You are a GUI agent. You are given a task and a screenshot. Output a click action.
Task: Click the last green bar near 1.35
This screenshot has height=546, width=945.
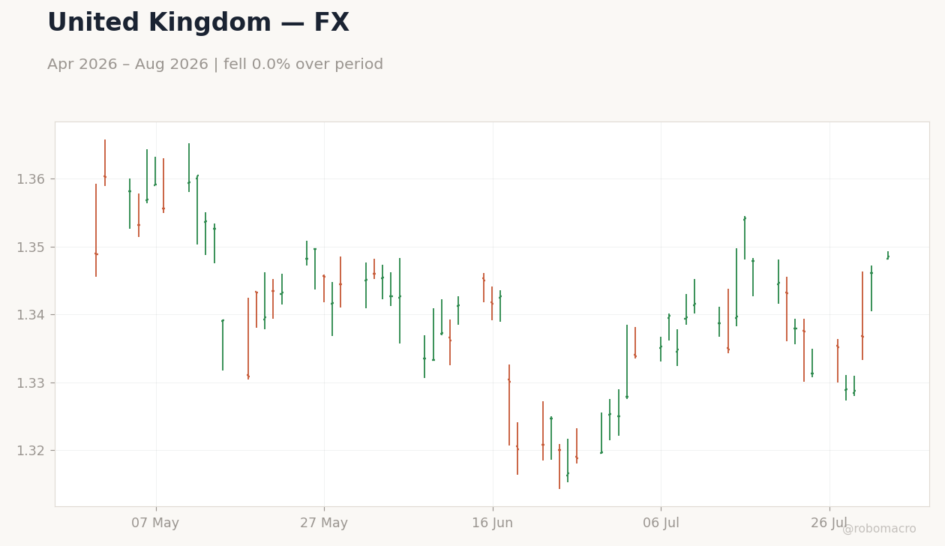tap(888, 256)
